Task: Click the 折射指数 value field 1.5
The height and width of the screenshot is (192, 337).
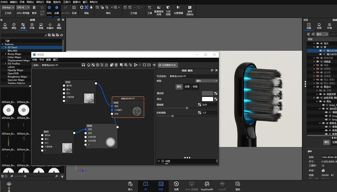Action: point(209,113)
